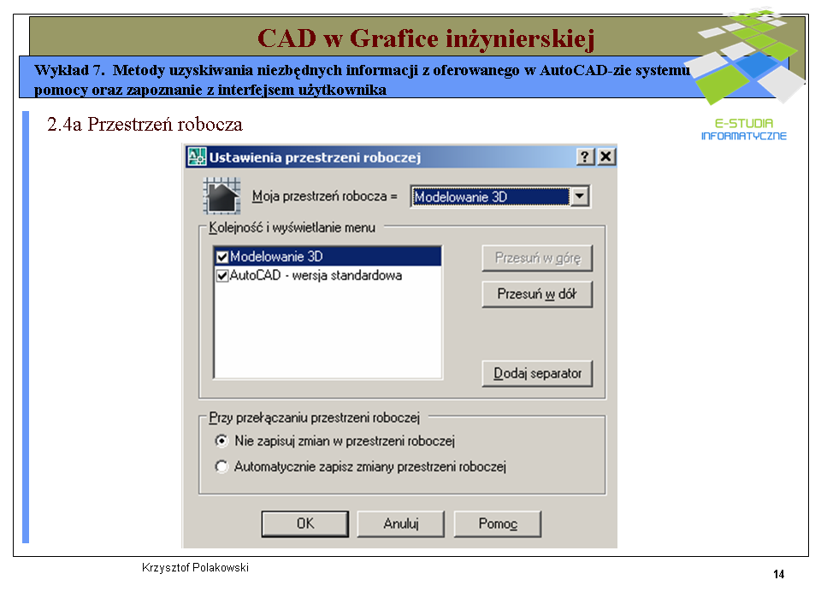
Task: Open the Moja przestrzeń robocza dropdown arrow
Action: click(580, 196)
